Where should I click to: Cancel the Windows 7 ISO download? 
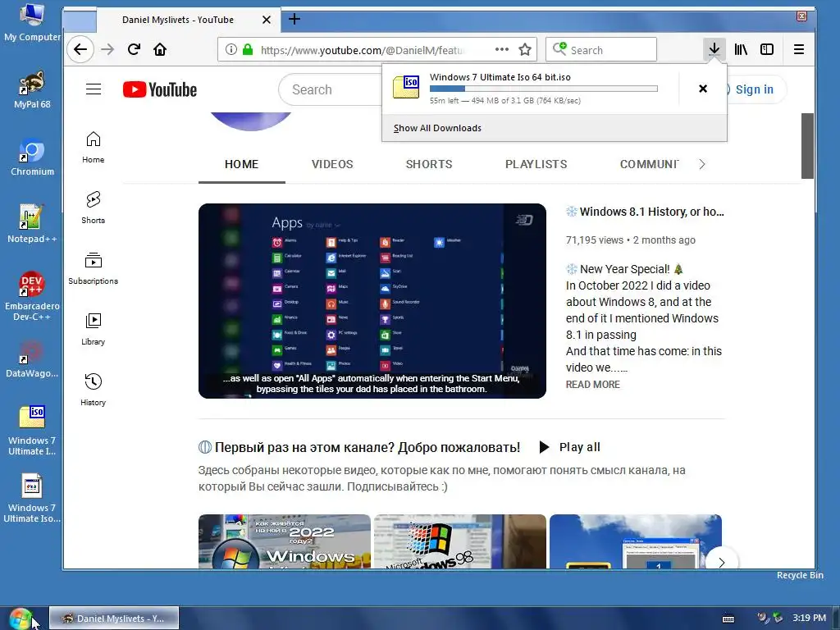click(703, 89)
